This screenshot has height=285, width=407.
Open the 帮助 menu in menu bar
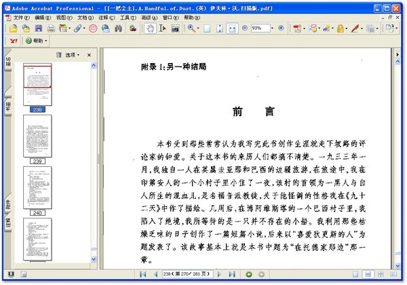click(x=192, y=18)
